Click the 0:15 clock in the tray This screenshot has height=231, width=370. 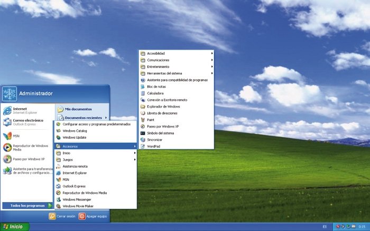(x=362, y=227)
